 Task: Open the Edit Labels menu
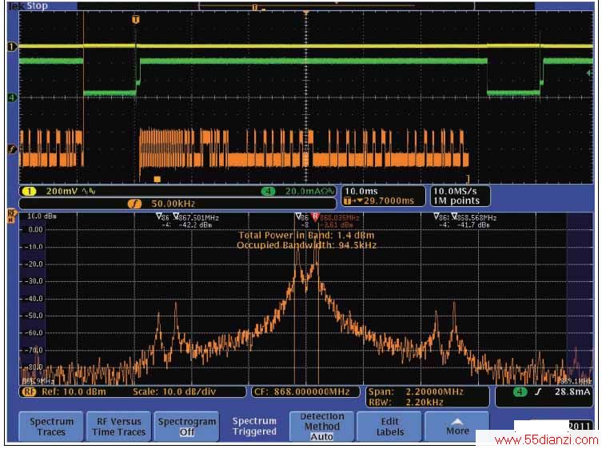pos(389,426)
